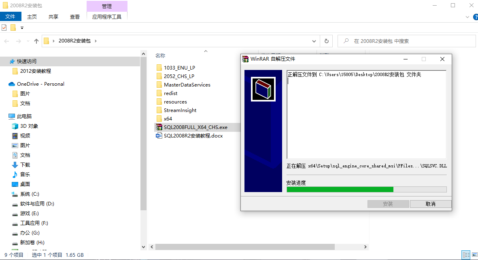This screenshot has height=260, width=478.
Task: Select the SQL2008FULL_X64_CHS.exe file
Action: click(x=195, y=127)
